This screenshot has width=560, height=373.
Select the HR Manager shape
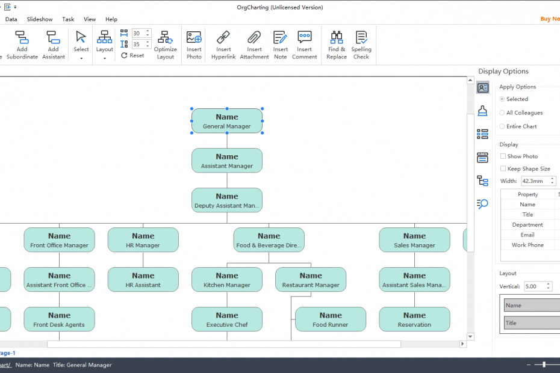(x=143, y=240)
